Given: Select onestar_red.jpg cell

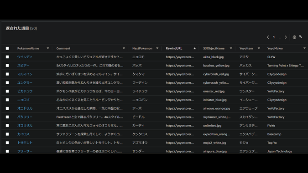Looking at the screenshot, I should click(x=214, y=92).
